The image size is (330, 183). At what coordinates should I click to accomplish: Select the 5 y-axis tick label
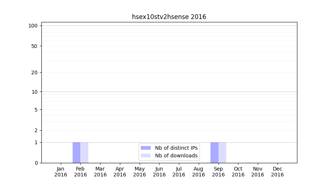[36, 110]
